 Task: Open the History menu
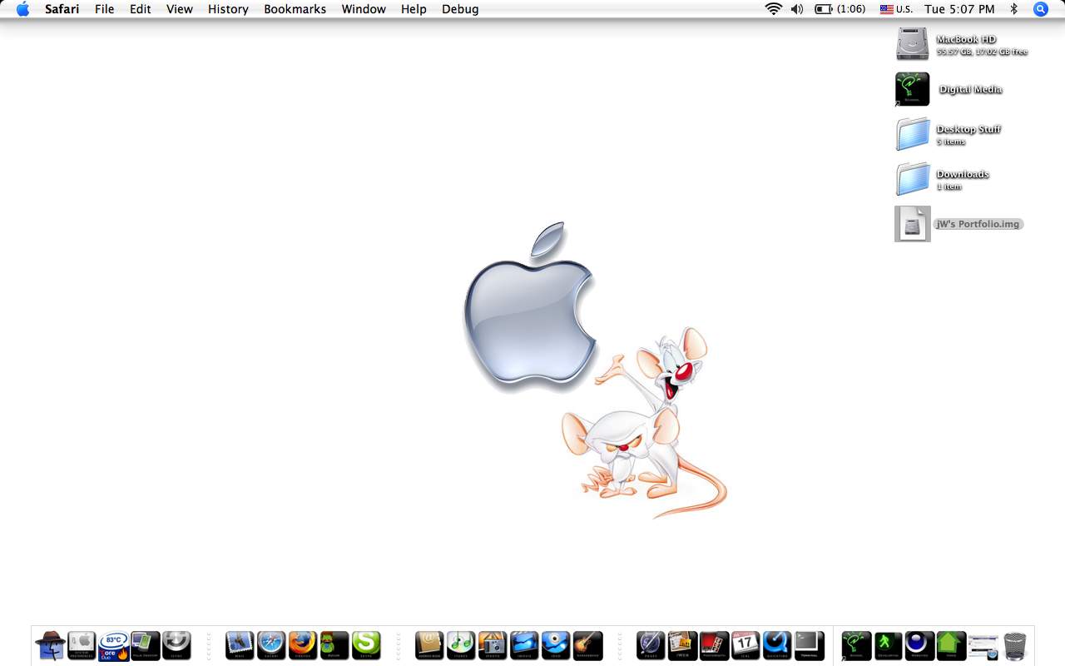[228, 9]
